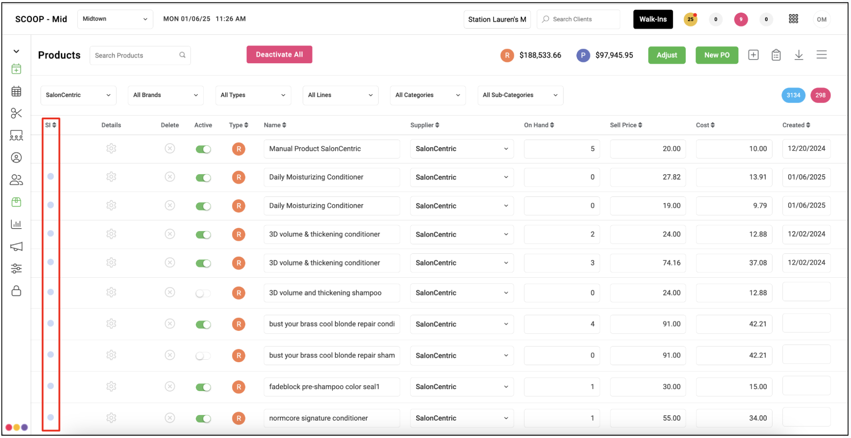Open details gear for Manual Product SalonCentric
The width and height of the screenshot is (851, 438).
coord(111,148)
